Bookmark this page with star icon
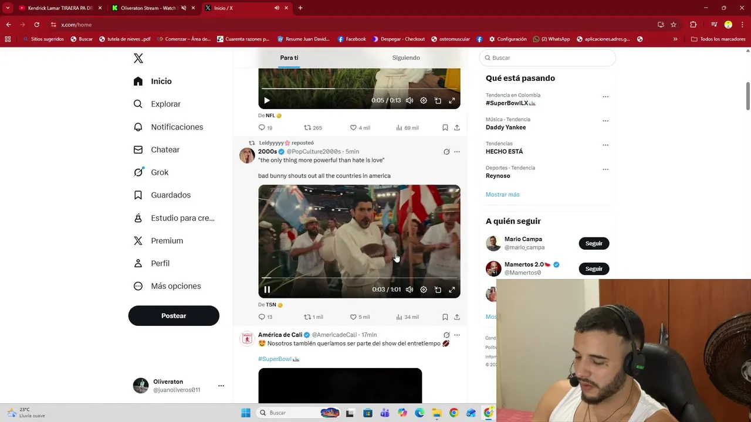 674,25
